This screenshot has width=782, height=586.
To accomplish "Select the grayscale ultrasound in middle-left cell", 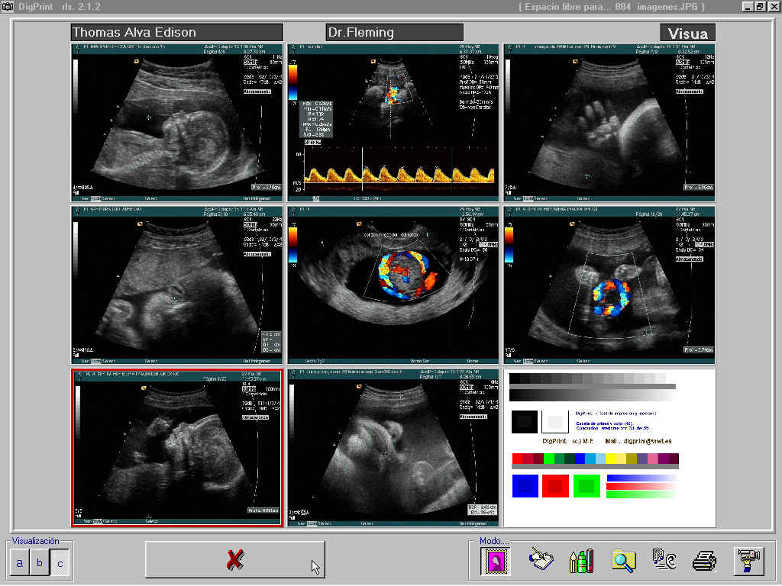I will coord(176,285).
